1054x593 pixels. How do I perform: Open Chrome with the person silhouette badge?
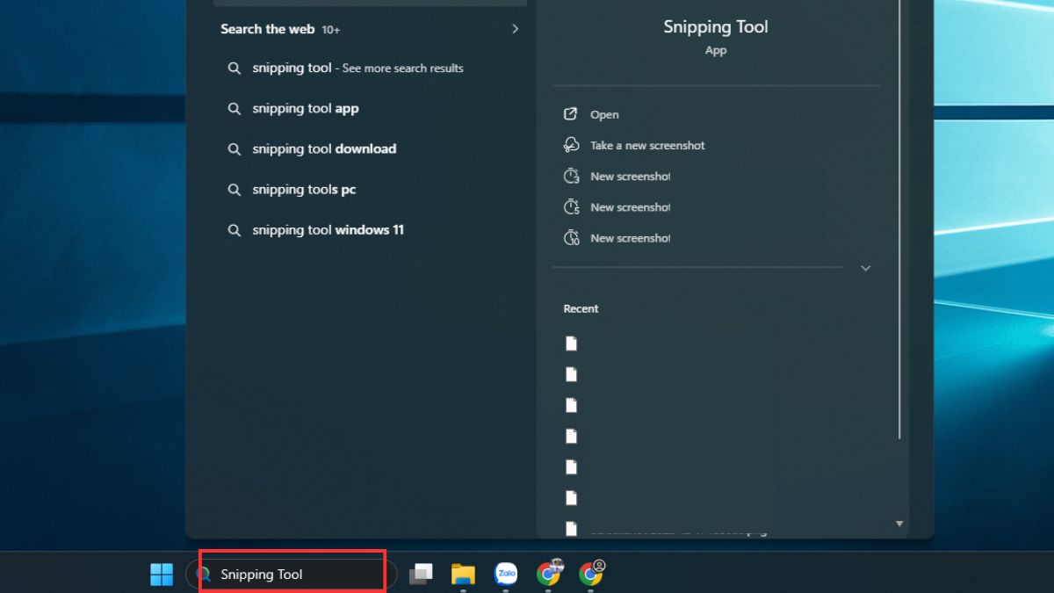click(x=592, y=574)
